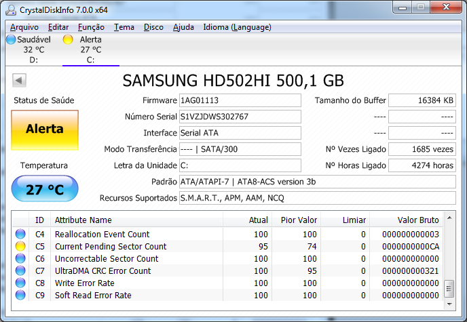This screenshot has width=467, height=322.
Task: Click the transfer mode field SATA/300
Action: tap(240, 149)
